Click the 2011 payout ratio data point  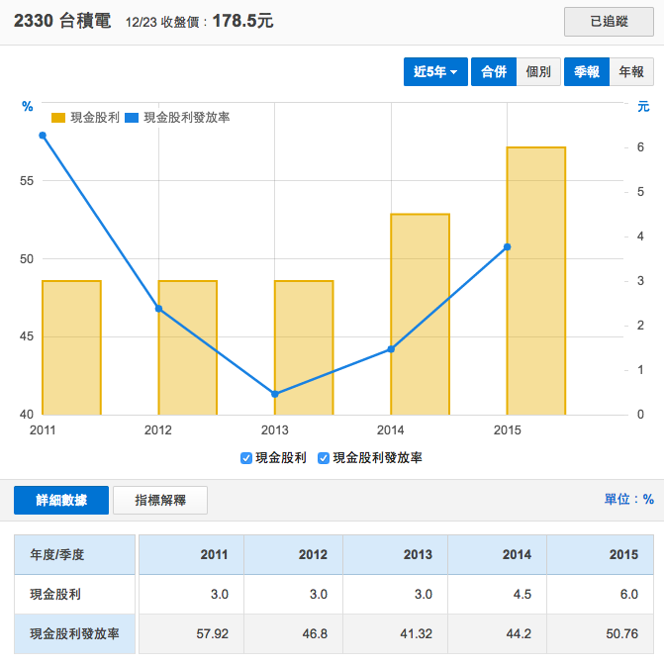coord(43,136)
